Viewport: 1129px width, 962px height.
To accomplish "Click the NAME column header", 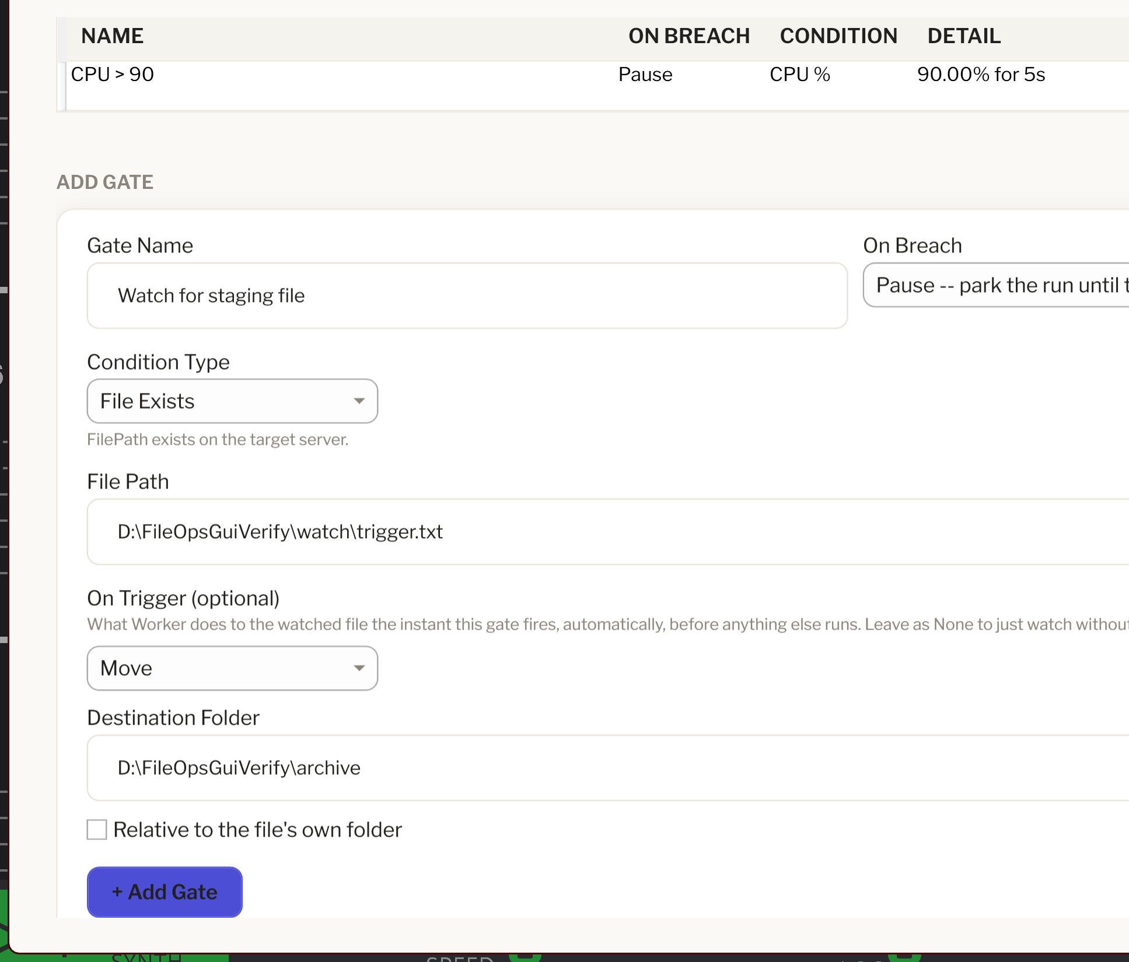I will [x=112, y=36].
